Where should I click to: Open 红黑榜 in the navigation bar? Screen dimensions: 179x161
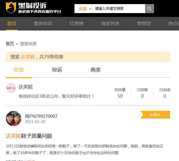77,24
